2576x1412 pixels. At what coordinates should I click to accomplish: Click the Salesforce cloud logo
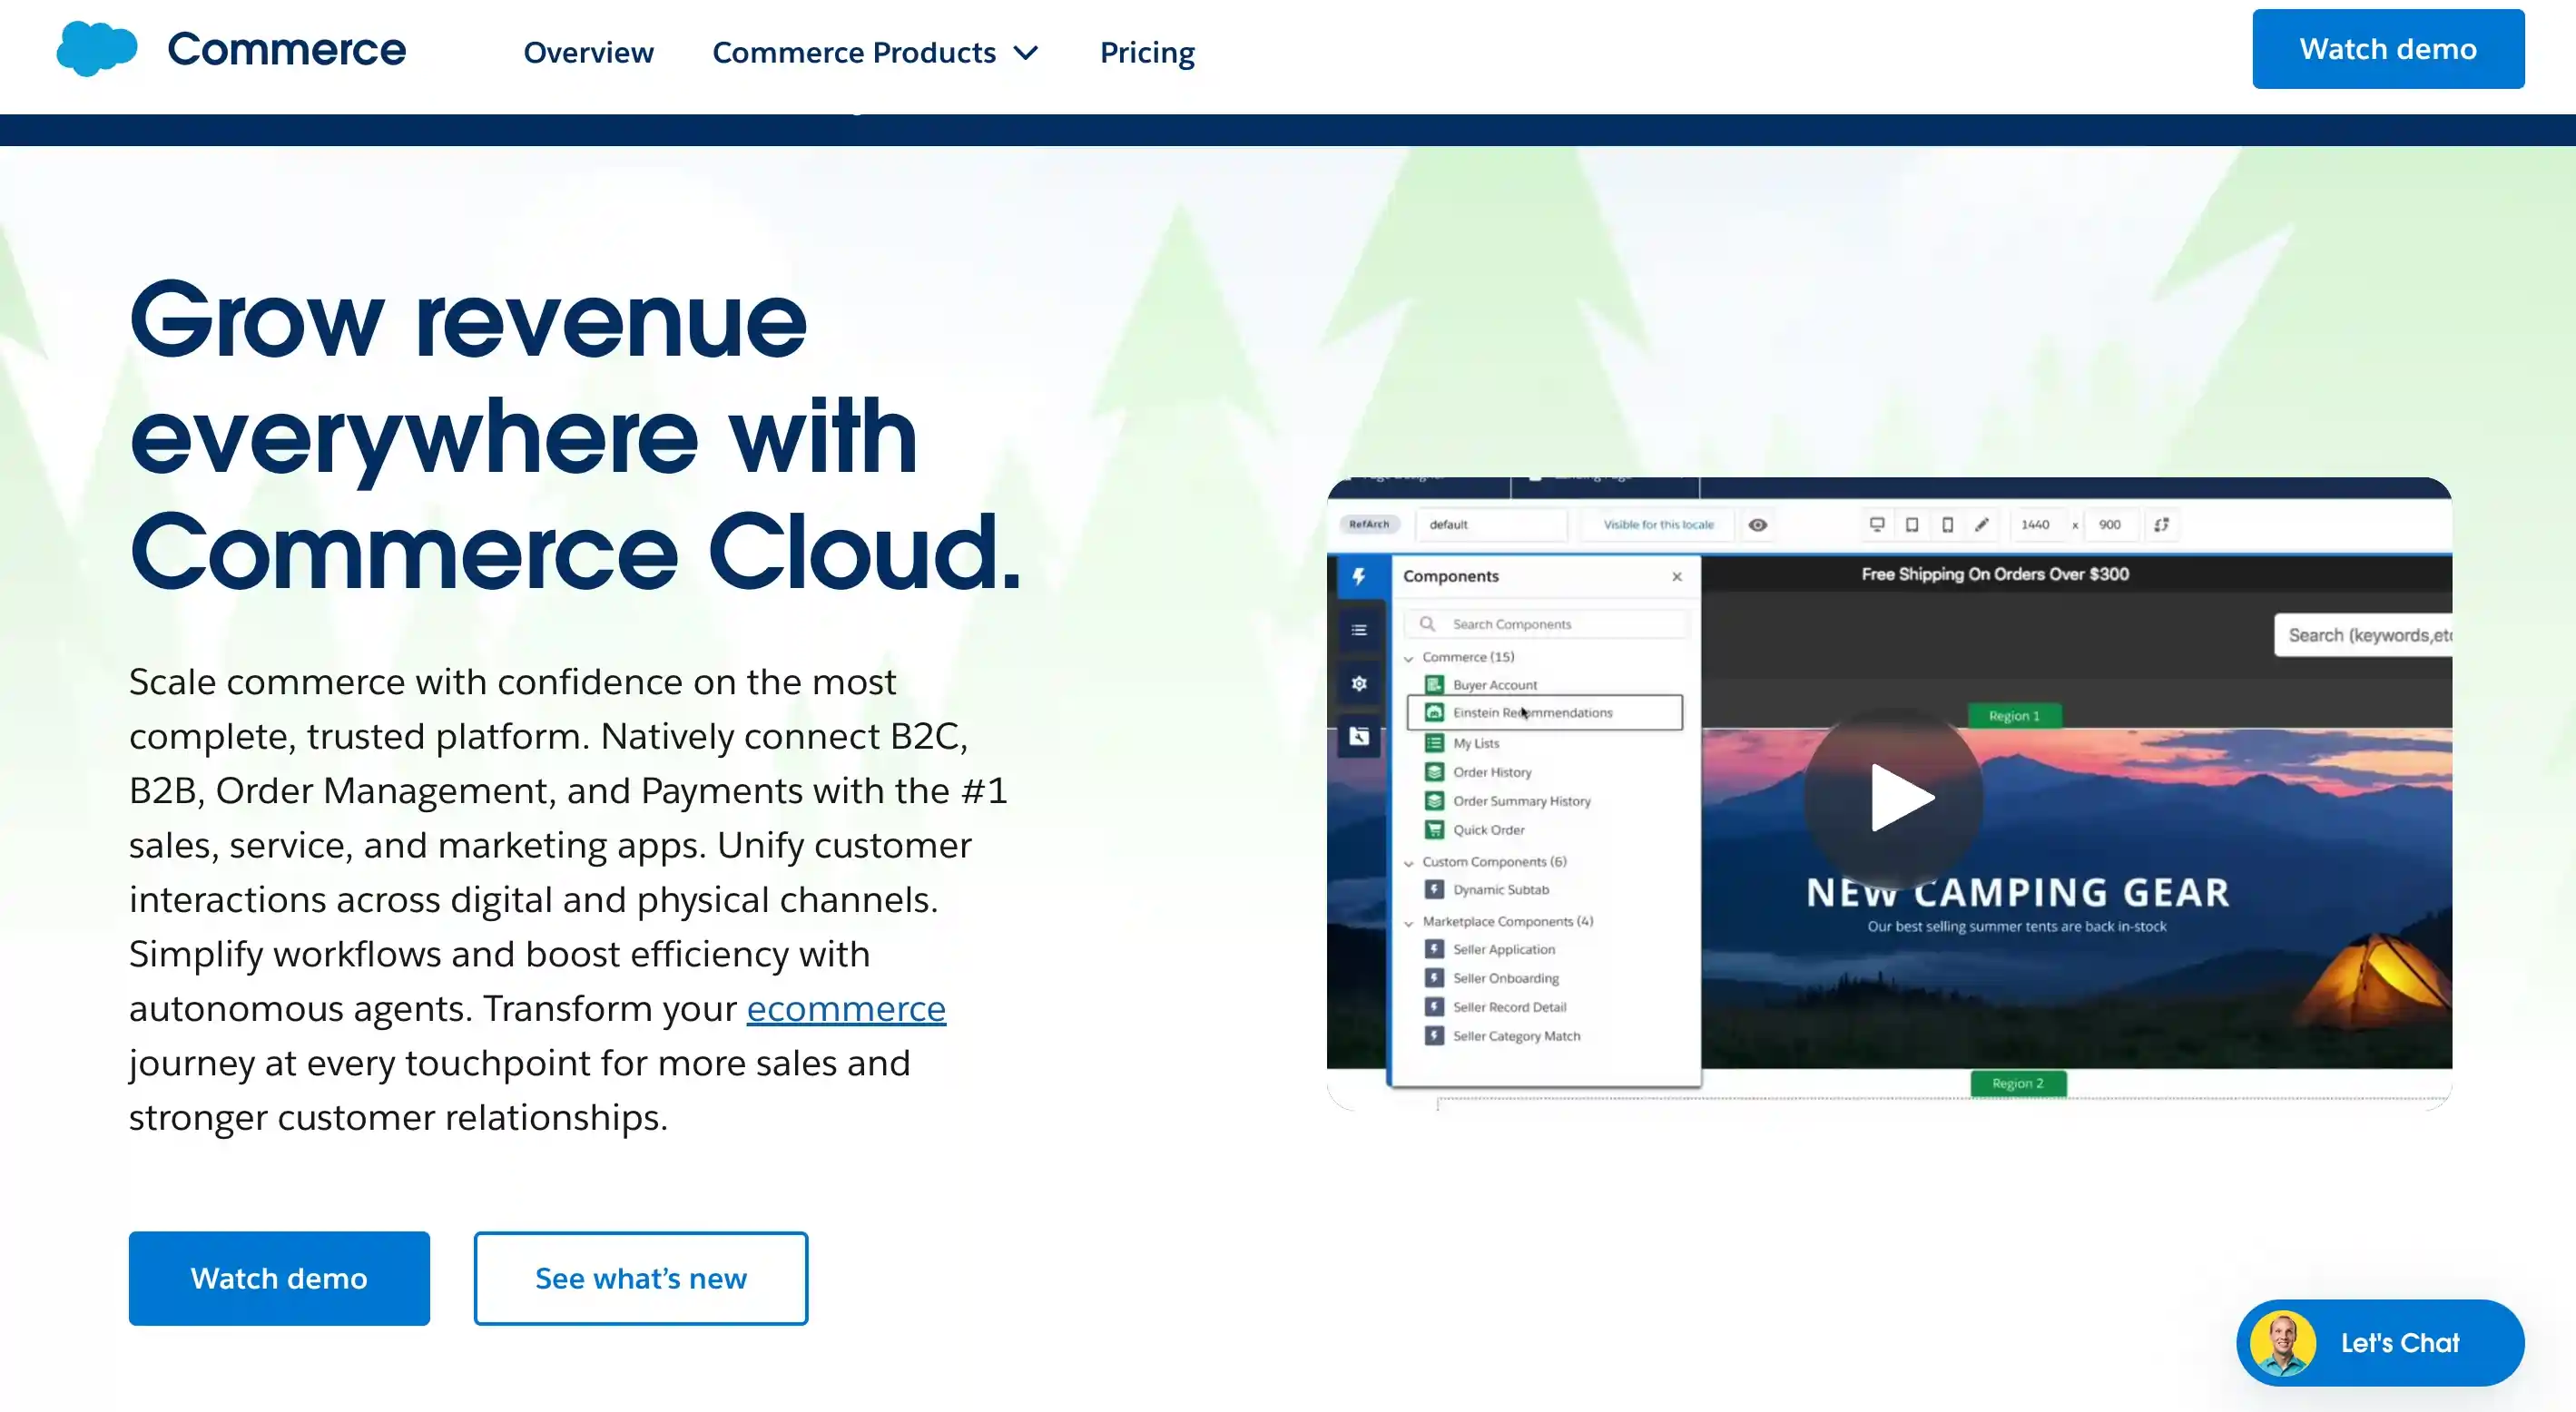(96, 49)
